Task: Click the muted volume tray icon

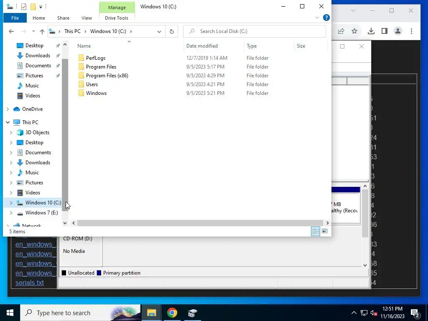Action: (374, 313)
